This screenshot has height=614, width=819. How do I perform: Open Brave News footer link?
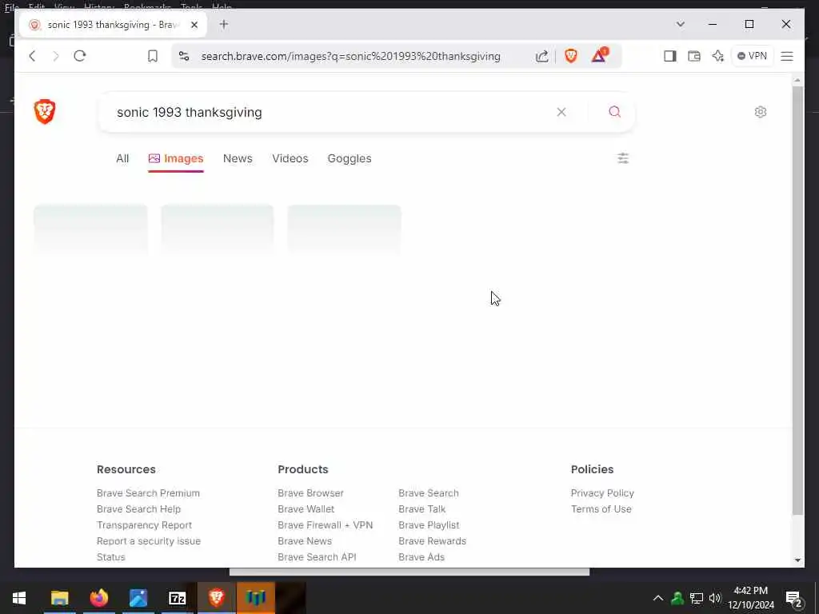pyautogui.click(x=305, y=541)
